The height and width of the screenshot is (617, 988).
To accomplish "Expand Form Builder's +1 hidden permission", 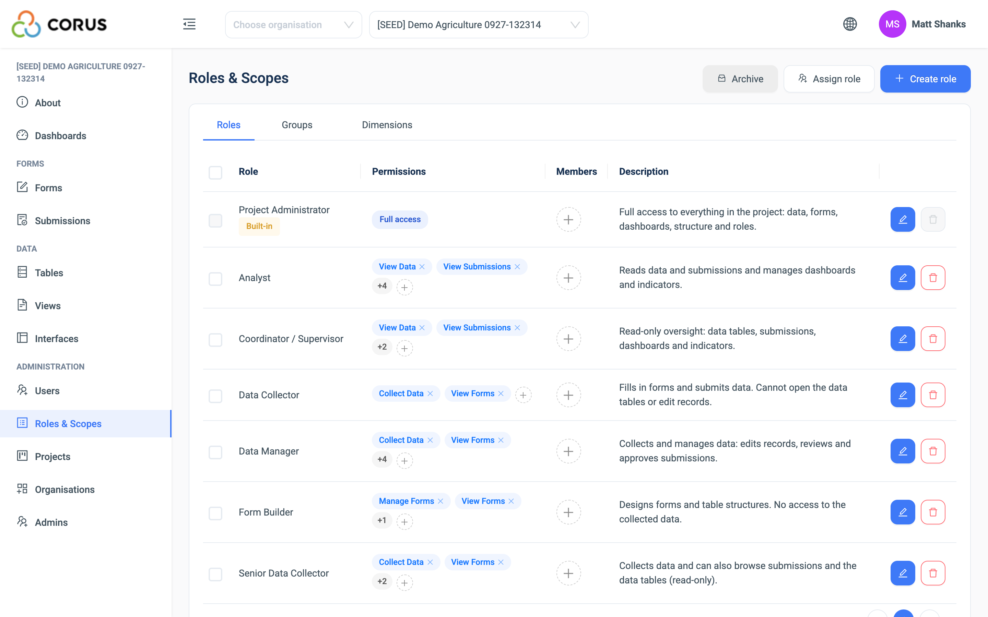I will 382,520.
